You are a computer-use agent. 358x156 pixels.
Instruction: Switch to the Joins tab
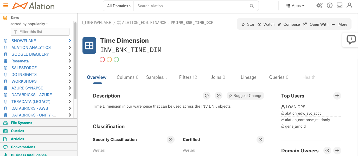218,77
